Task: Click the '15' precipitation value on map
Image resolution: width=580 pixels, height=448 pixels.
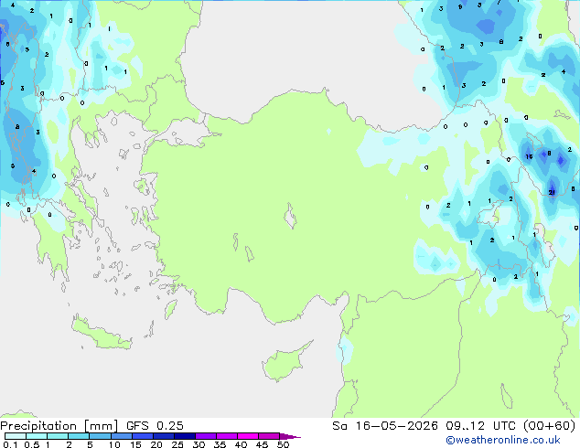Action: click(x=529, y=156)
